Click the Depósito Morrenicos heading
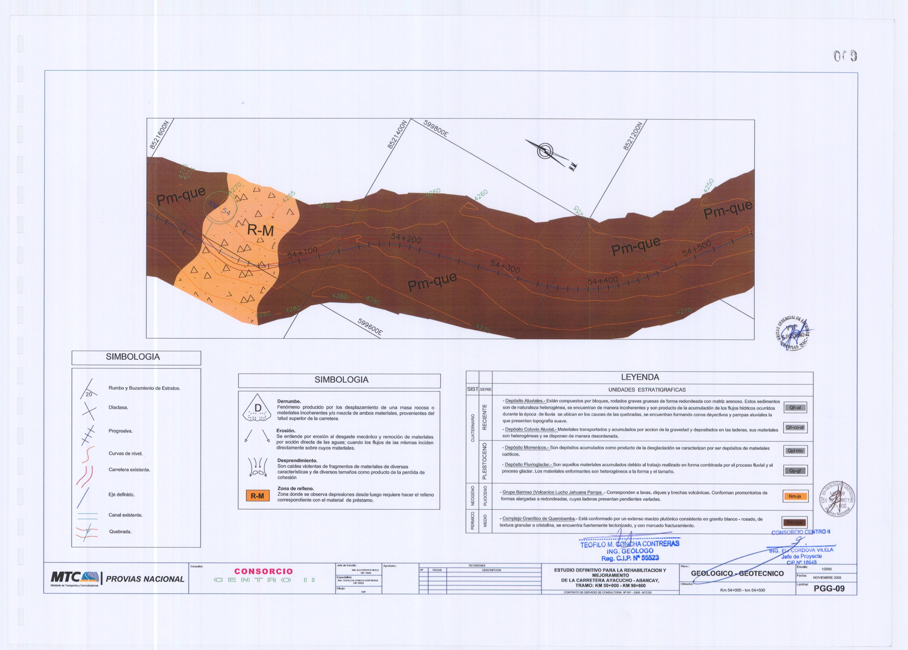 pyautogui.click(x=527, y=448)
